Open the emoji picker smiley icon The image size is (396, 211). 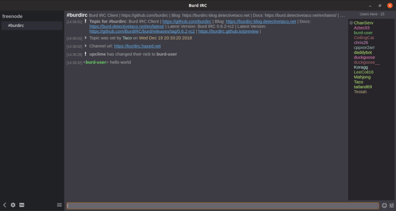[x=384, y=206]
